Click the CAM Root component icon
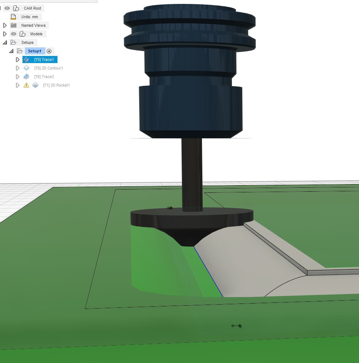This screenshot has width=359, height=363. tap(16, 8)
